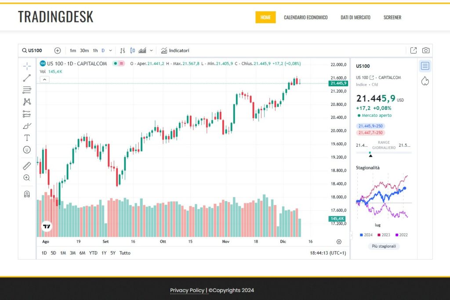This screenshot has height=300, width=450.
Task: Select the candlestick chart style icon
Action: [x=132, y=51]
